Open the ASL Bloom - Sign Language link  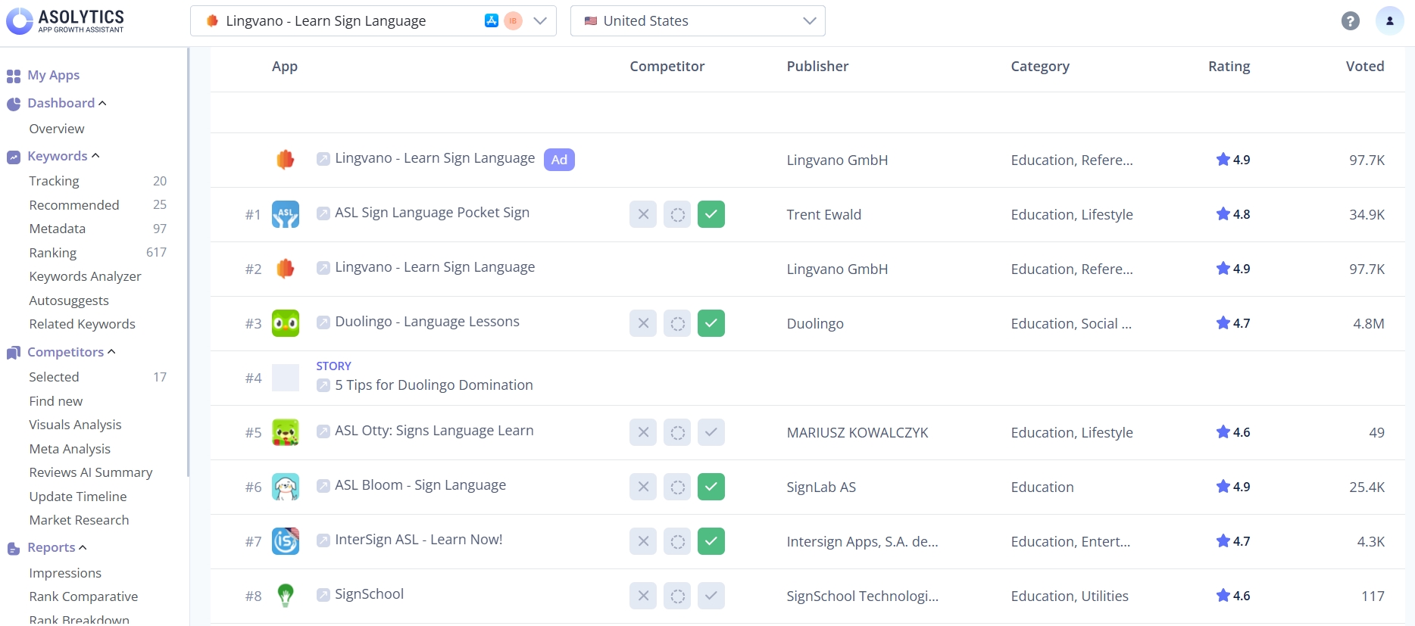coord(420,485)
